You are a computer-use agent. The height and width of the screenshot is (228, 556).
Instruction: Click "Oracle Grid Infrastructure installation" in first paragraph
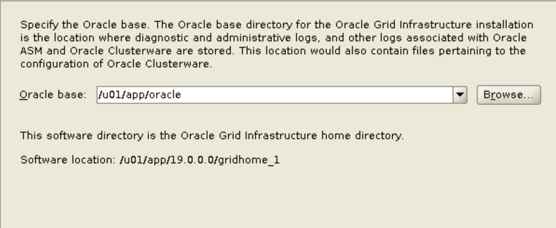[x=434, y=25]
